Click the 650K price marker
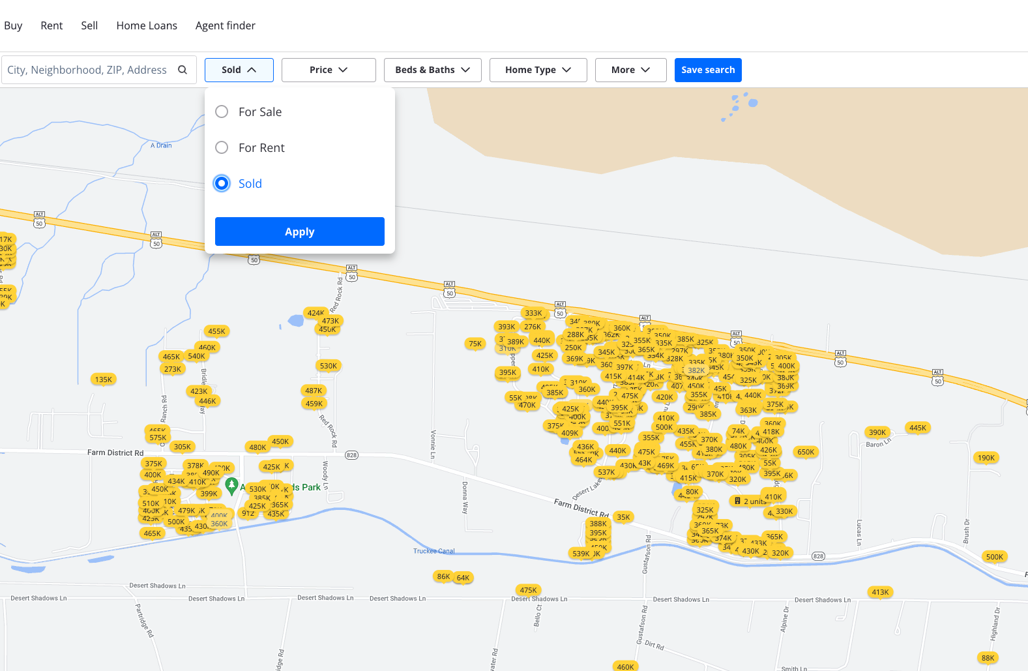1028x671 pixels. click(x=806, y=452)
